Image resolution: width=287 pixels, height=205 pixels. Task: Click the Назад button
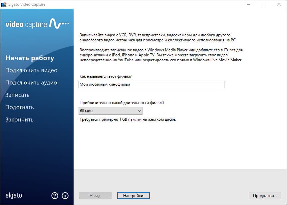(95, 195)
